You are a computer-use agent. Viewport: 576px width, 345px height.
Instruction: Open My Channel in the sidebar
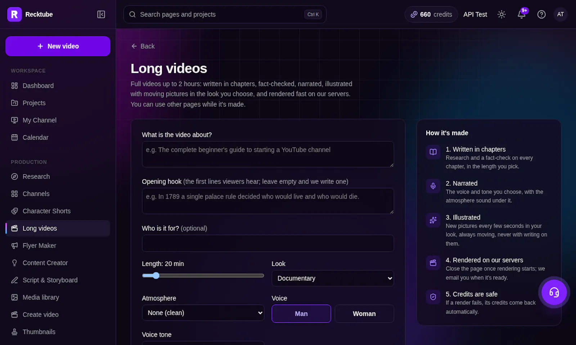[58, 120]
